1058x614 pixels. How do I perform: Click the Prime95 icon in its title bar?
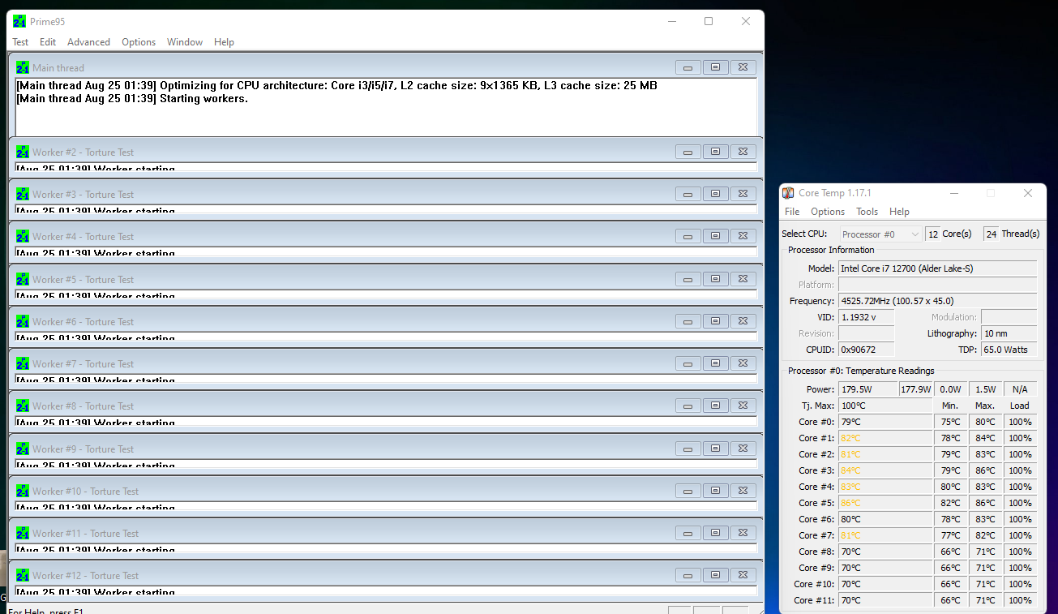[x=19, y=21]
